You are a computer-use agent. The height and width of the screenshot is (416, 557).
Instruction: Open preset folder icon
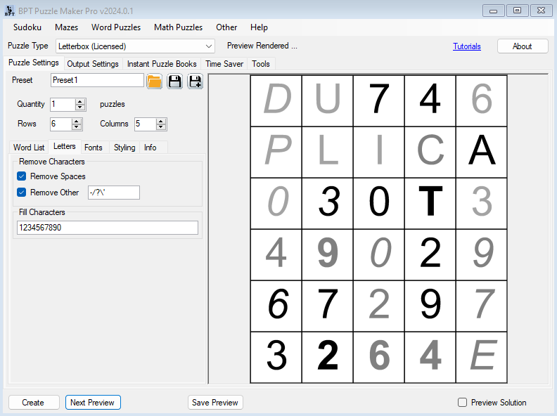coord(155,82)
